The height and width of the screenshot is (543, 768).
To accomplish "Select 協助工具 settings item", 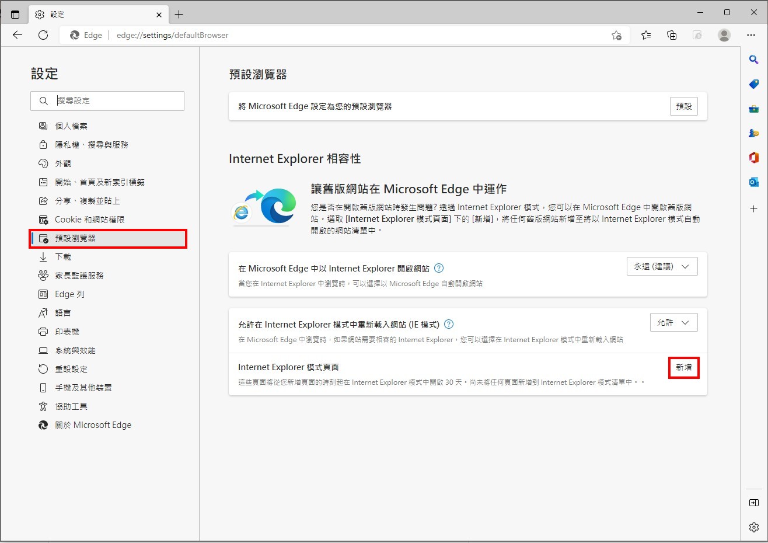I will [x=108, y=406].
